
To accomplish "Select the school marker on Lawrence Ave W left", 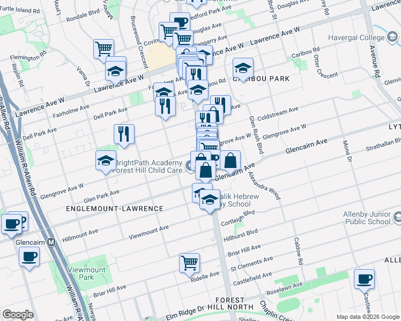I will tap(116, 71).
